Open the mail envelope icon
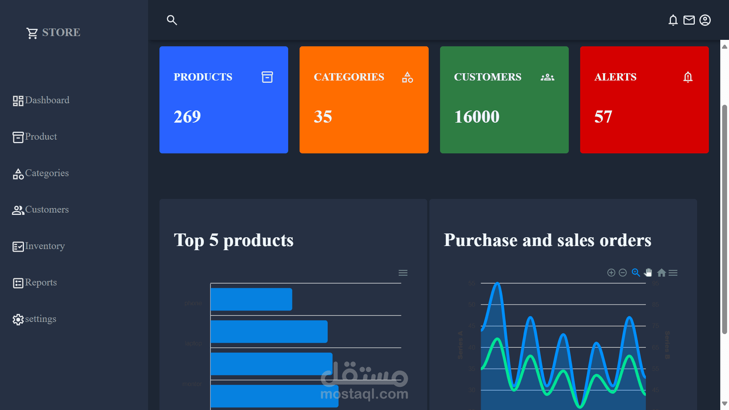Viewport: 729px width, 410px height. pyautogui.click(x=689, y=20)
